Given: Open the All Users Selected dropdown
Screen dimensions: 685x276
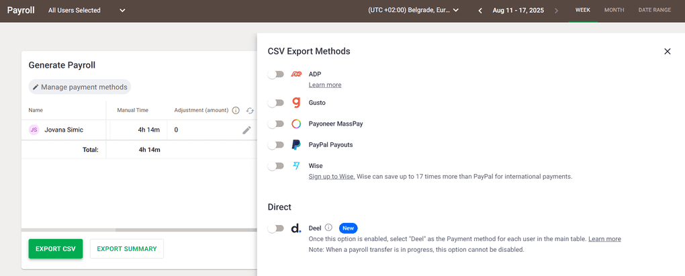Looking at the screenshot, I should [x=87, y=11].
